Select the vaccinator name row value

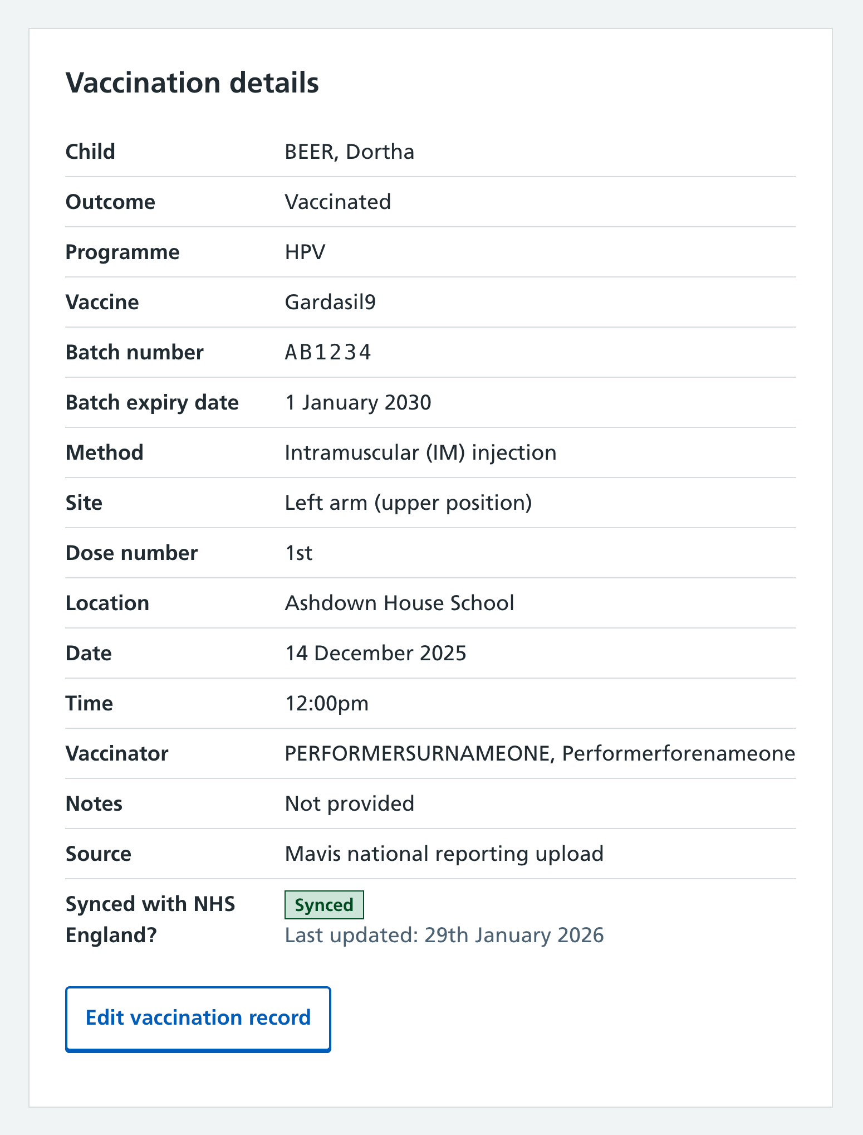tap(539, 753)
